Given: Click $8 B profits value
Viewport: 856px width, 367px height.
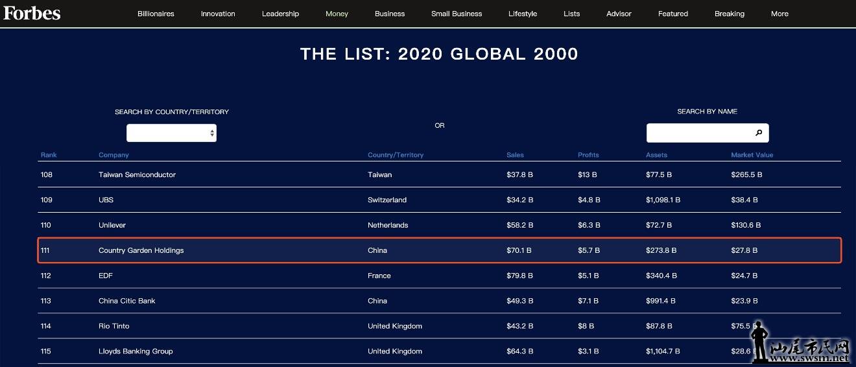Looking at the screenshot, I should pos(586,326).
